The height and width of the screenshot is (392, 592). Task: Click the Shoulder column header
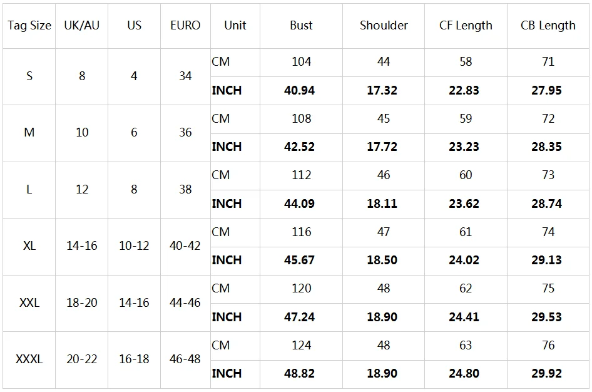384,25
